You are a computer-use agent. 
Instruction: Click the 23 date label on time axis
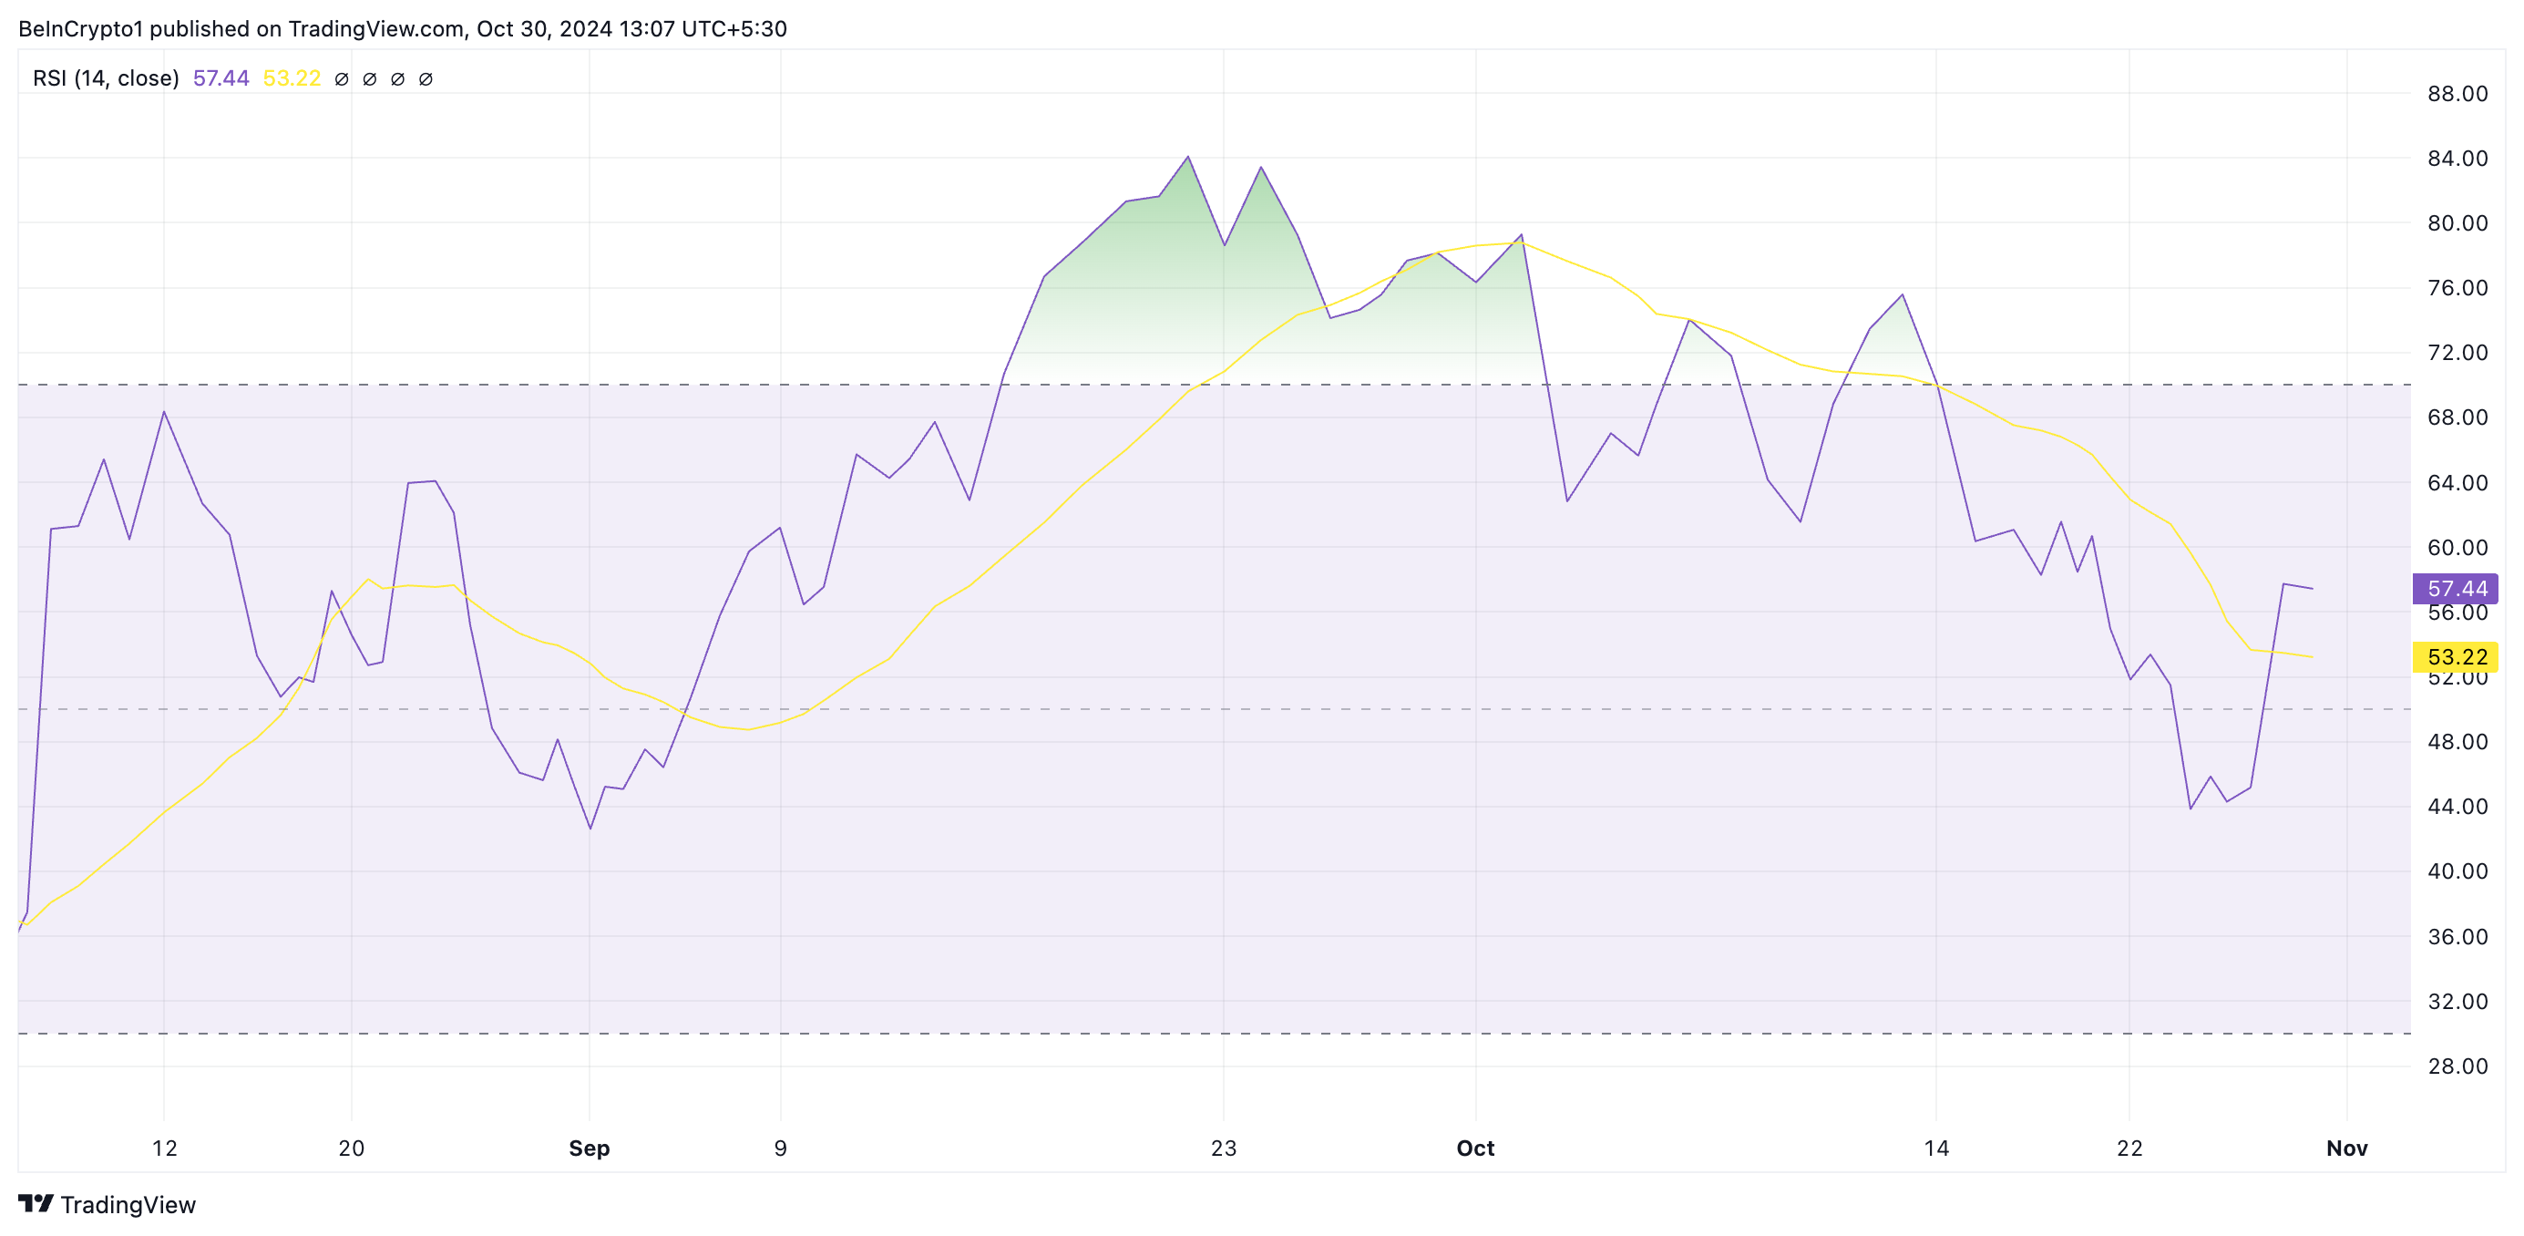(x=1223, y=1148)
